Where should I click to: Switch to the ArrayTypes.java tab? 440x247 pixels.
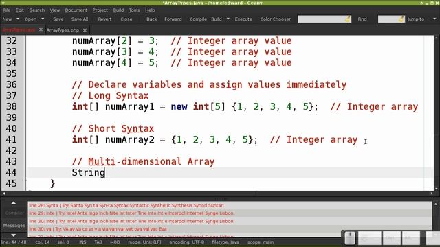click(19, 30)
